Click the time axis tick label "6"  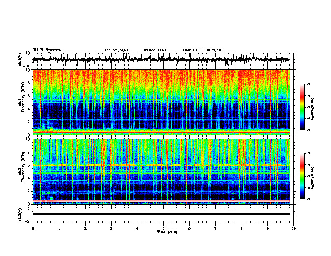[x=190, y=228]
